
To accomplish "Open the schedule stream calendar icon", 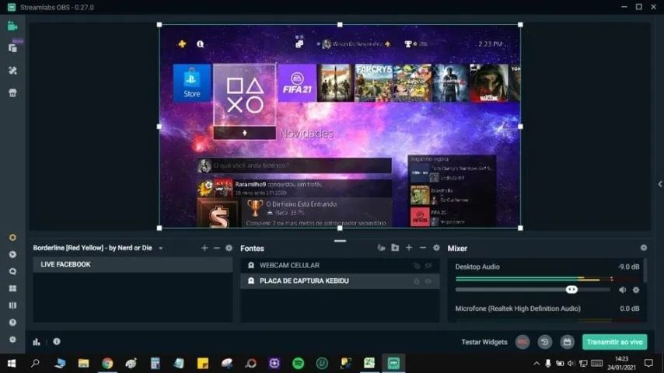I will pyautogui.click(x=567, y=342).
